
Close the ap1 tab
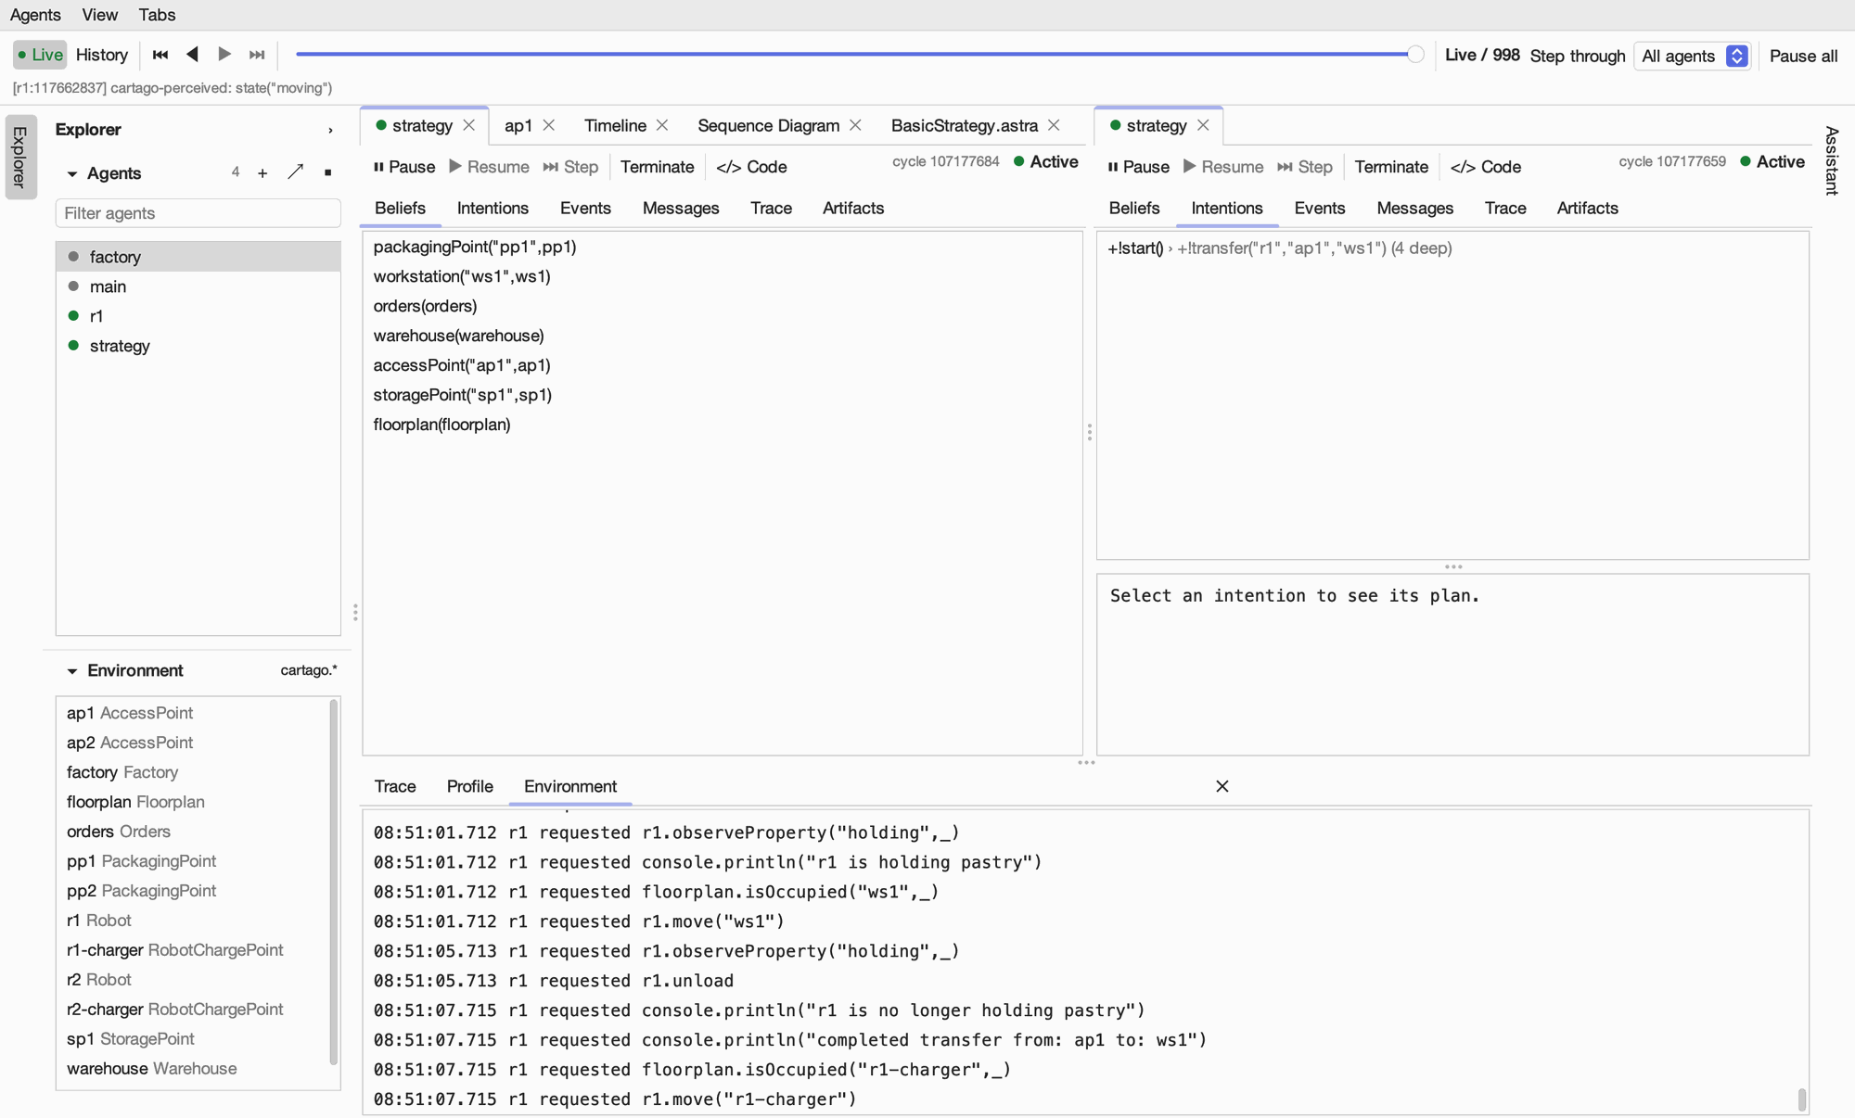tap(549, 125)
